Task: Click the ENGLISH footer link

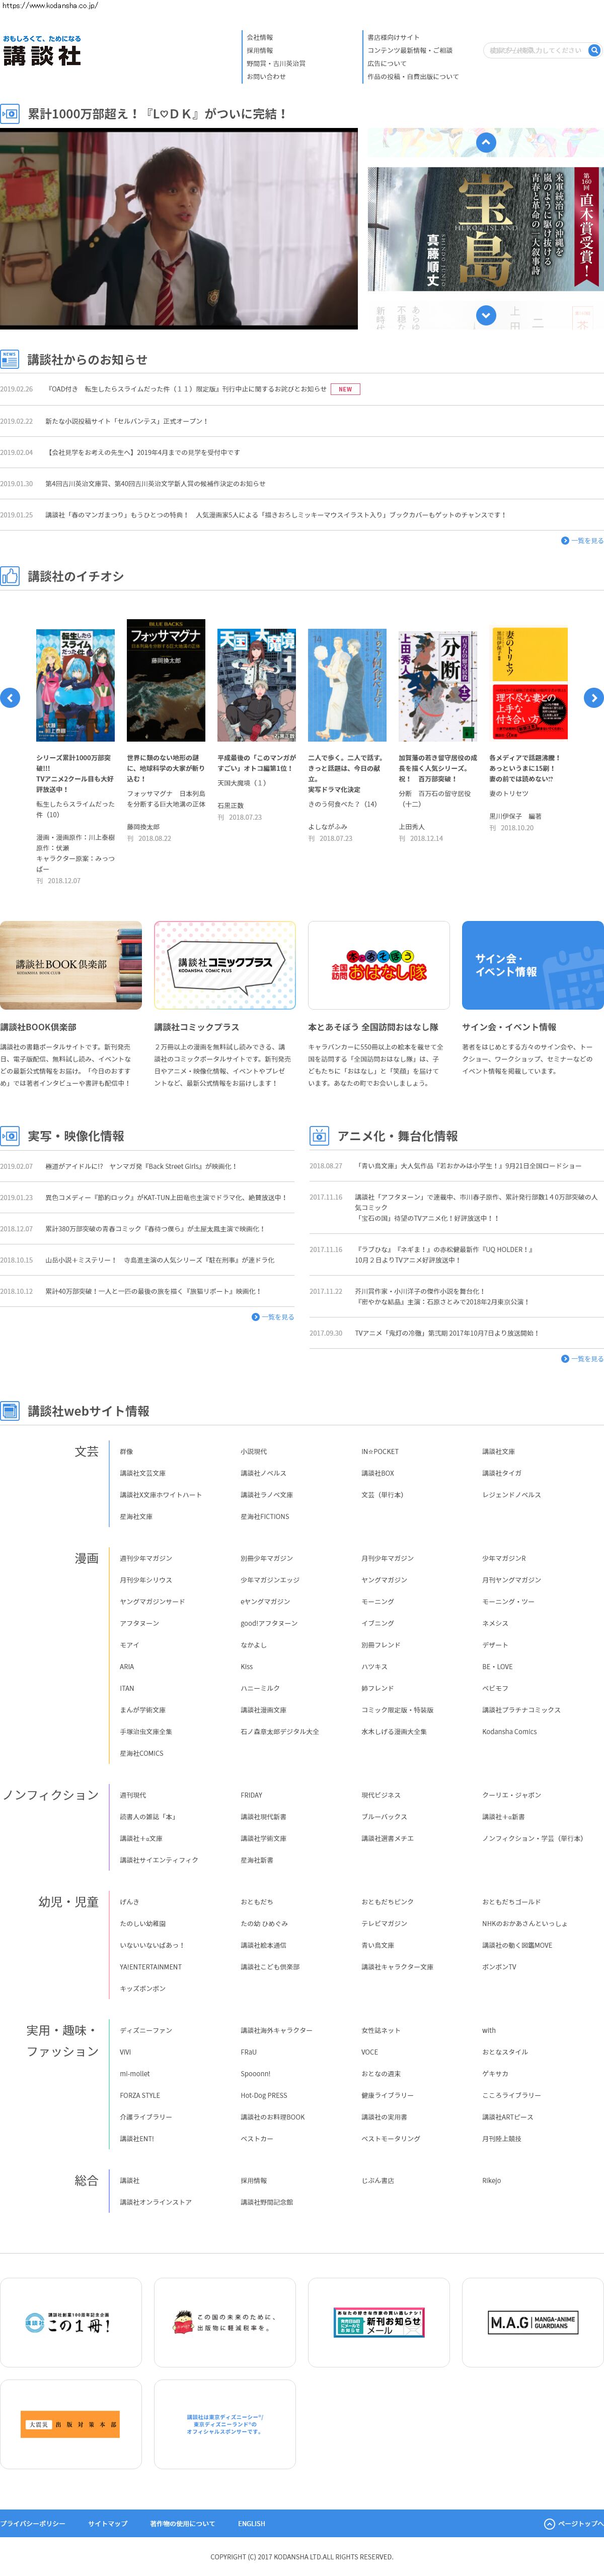Action: pos(252,2524)
